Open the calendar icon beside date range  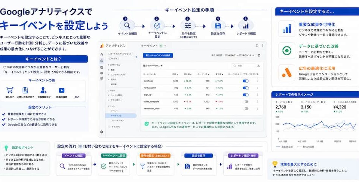[259, 55]
